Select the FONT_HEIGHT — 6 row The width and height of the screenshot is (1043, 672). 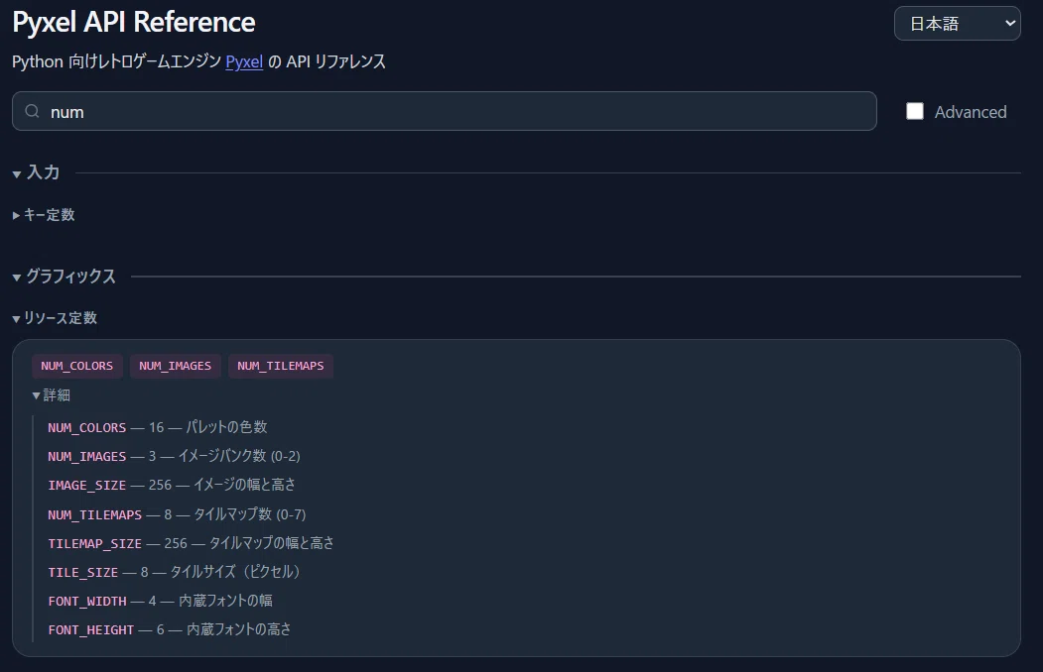(170, 629)
